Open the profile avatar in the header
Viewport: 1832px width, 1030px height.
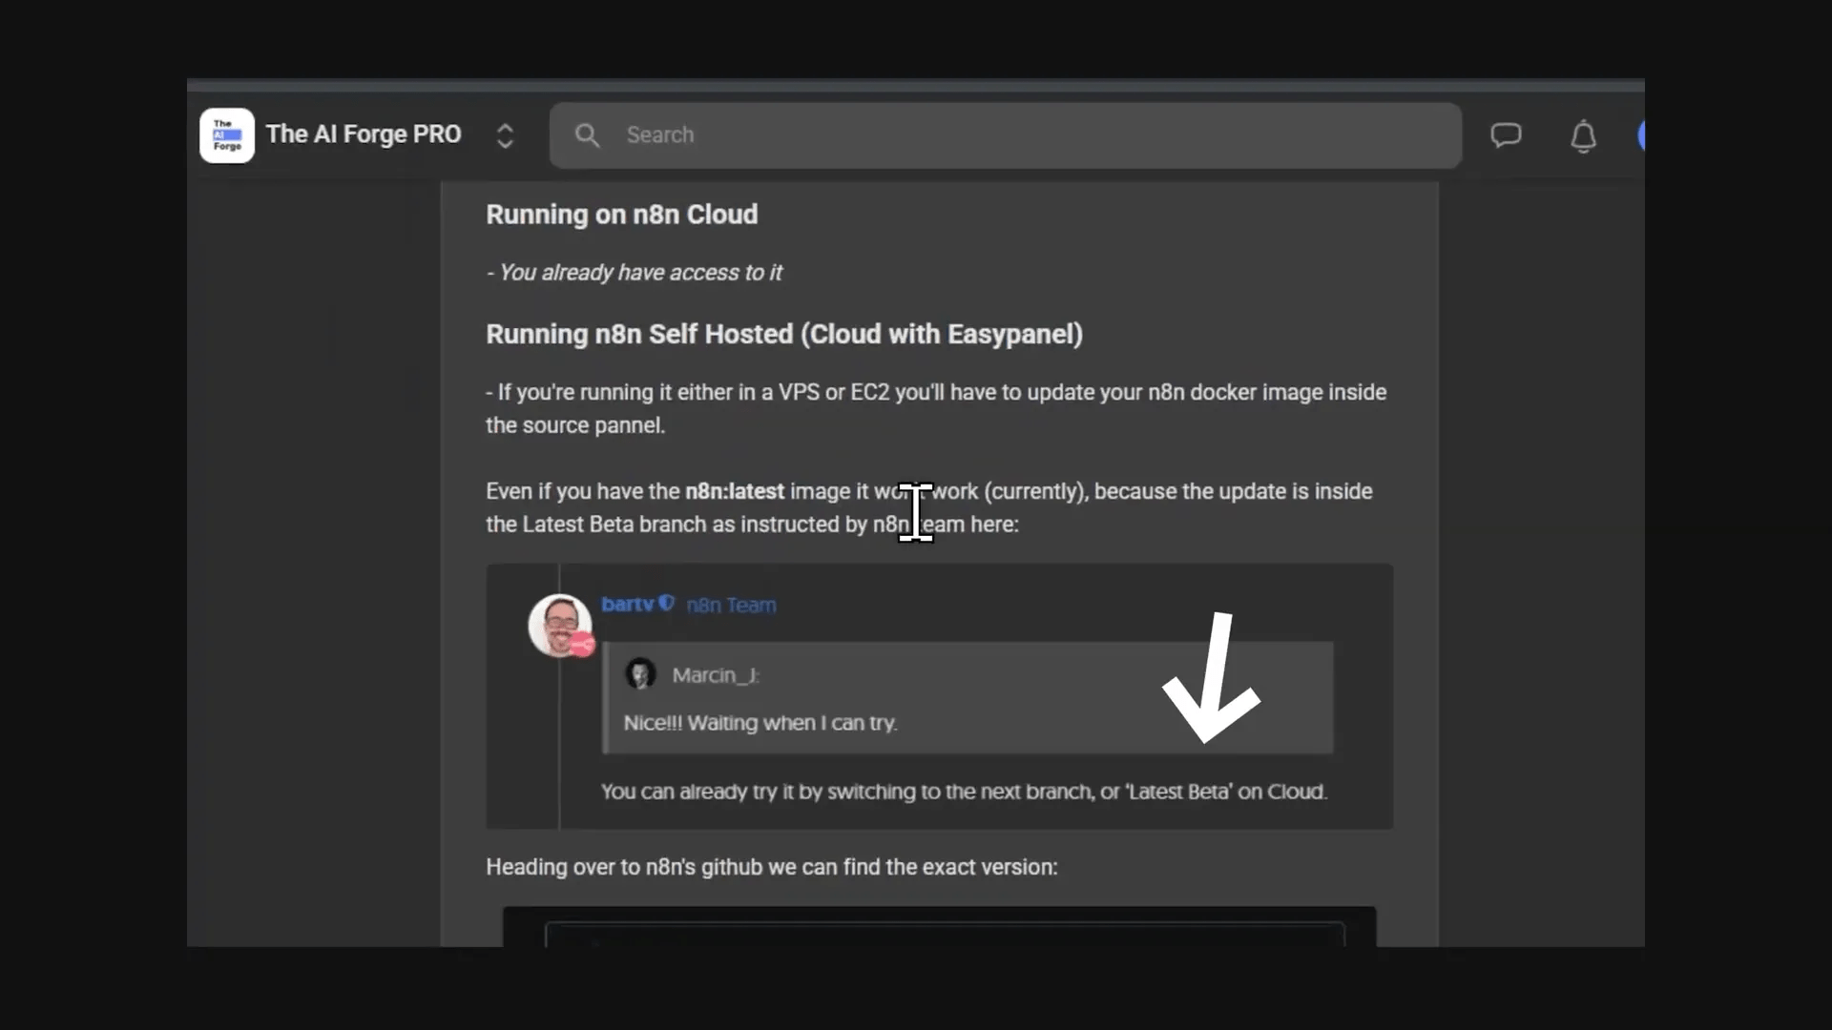(x=1641, y=135)
